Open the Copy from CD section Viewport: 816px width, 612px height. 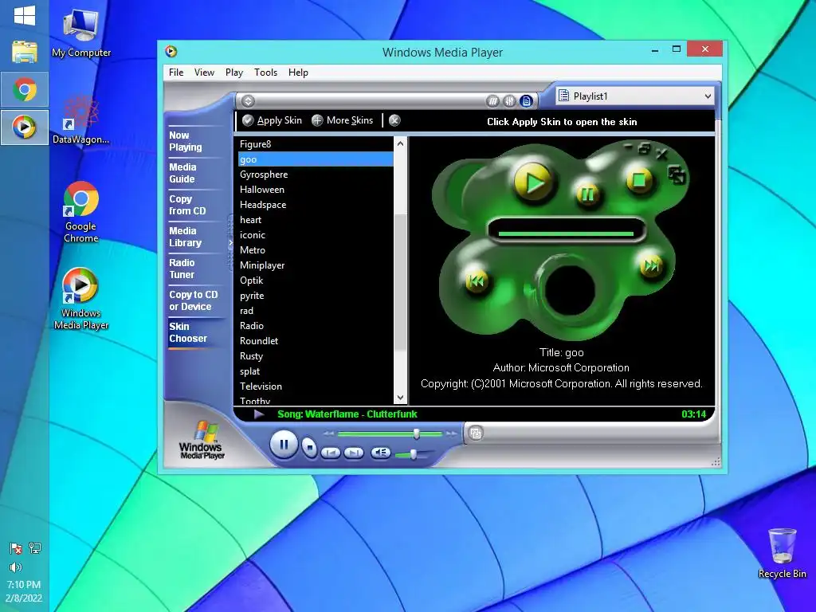187,205
